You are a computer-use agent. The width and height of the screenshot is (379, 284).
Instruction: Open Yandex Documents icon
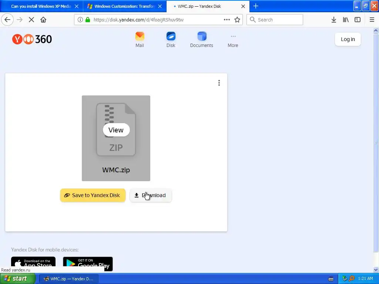point(202,40)
